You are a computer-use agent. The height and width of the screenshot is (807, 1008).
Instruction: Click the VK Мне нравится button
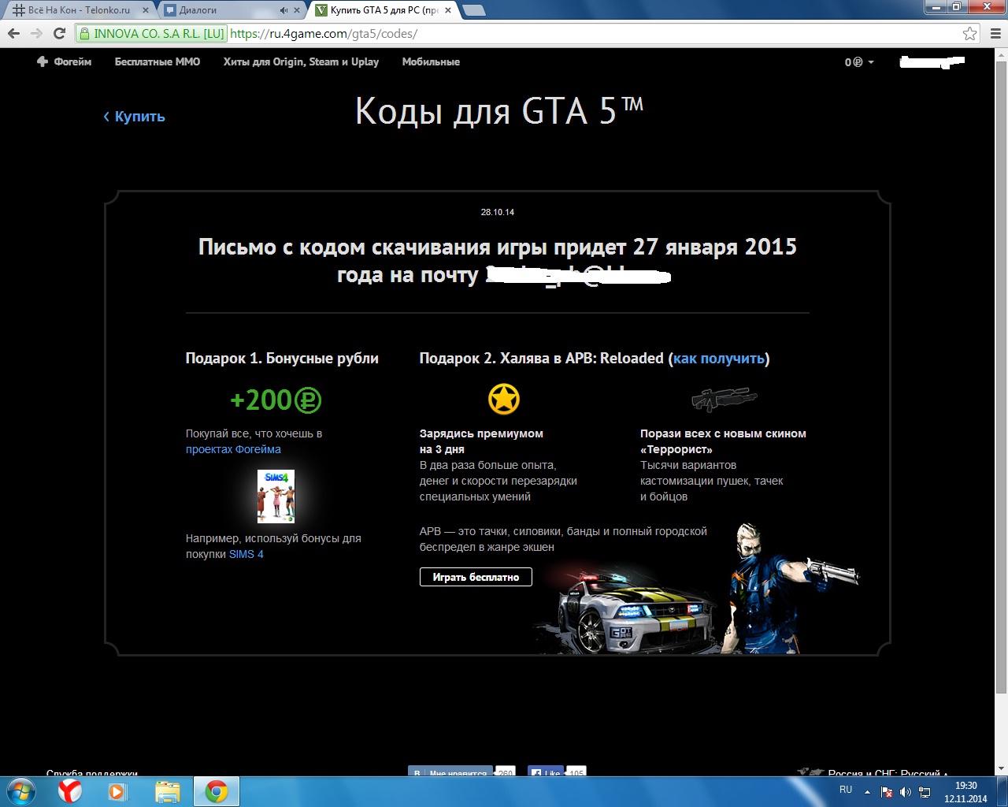[x=450, y=772]
